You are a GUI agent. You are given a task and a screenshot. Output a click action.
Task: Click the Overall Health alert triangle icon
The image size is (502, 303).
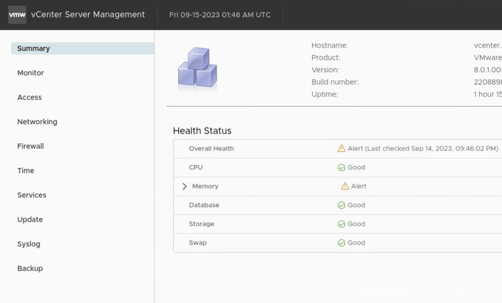[341, 149]
